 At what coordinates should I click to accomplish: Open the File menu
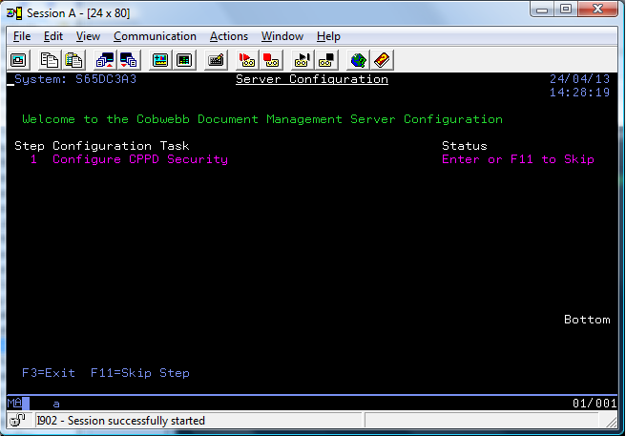tap(22, 36)
